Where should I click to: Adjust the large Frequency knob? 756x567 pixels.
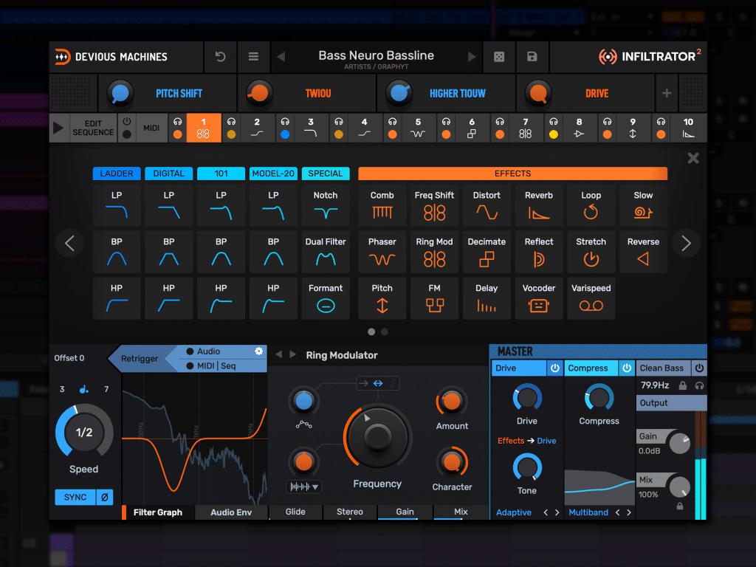[377, 437]
